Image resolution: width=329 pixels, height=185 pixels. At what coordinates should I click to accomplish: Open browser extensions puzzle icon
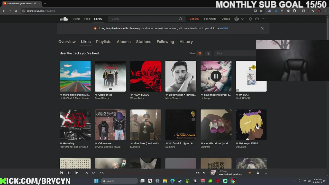pos(295,11)
